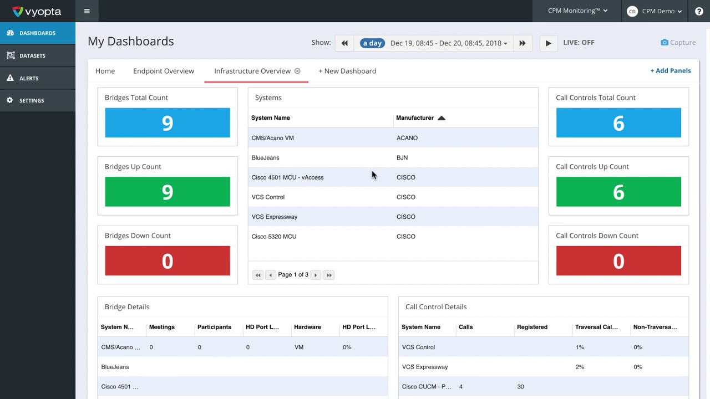Select the Cisco CUCM row

(544, 387)
